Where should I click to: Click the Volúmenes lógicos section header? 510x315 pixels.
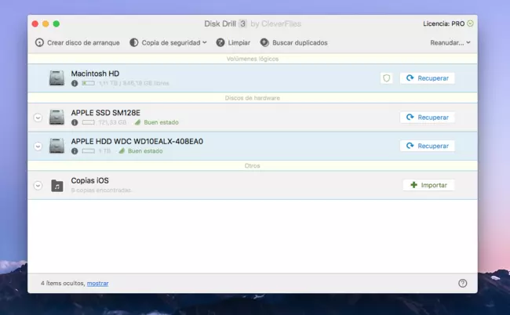click(x=253, y=59)
